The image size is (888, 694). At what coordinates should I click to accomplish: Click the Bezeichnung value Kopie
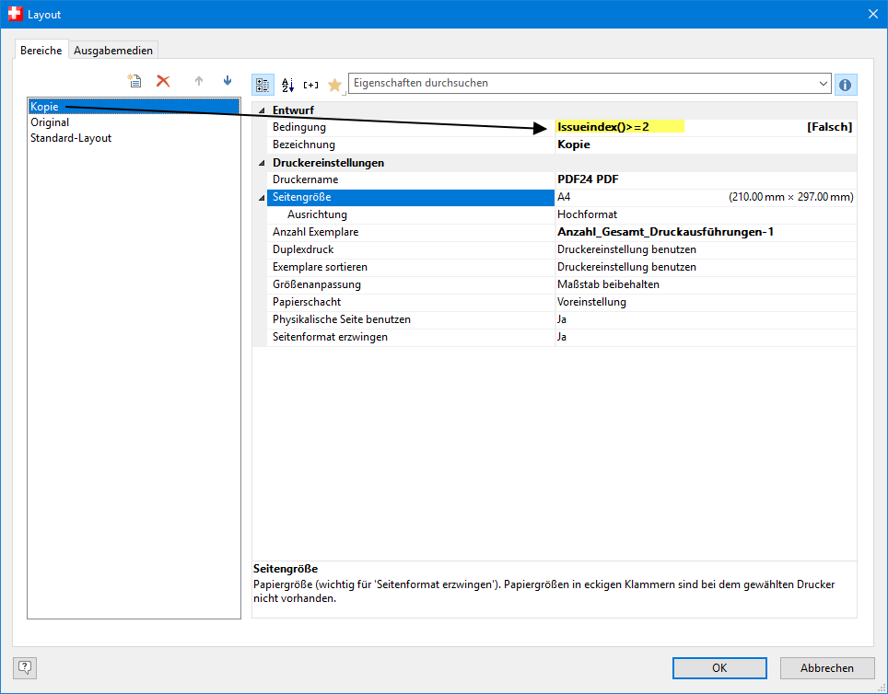pos(573,145)
